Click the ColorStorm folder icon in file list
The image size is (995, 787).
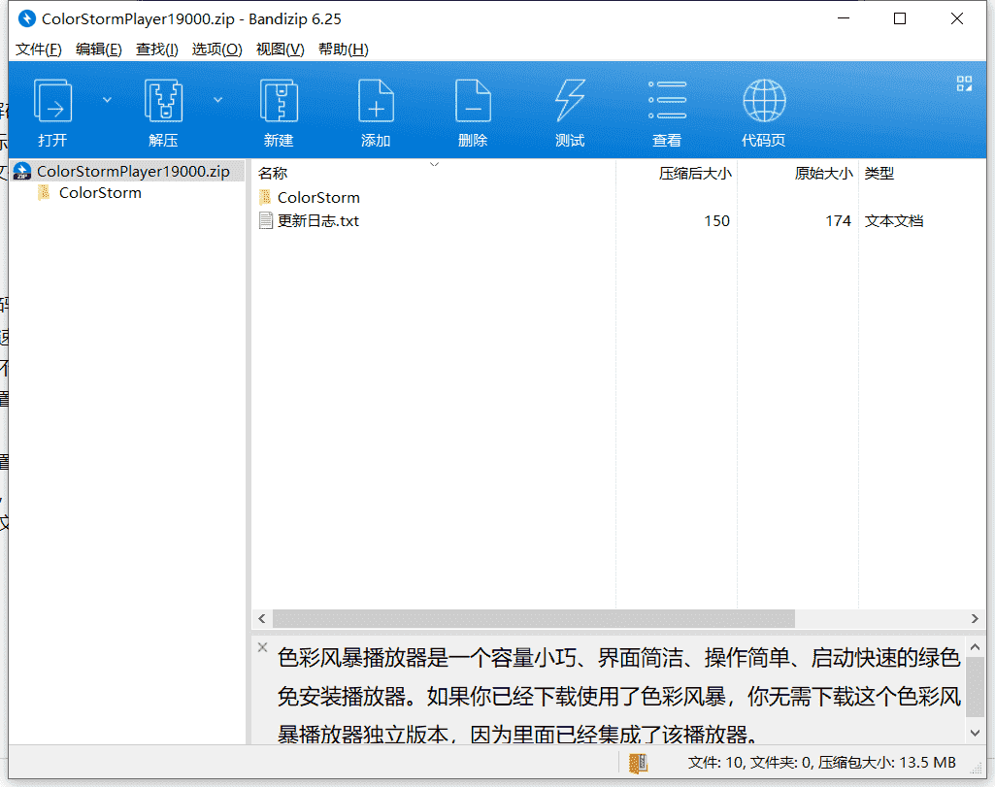click(x=265, y=197)
